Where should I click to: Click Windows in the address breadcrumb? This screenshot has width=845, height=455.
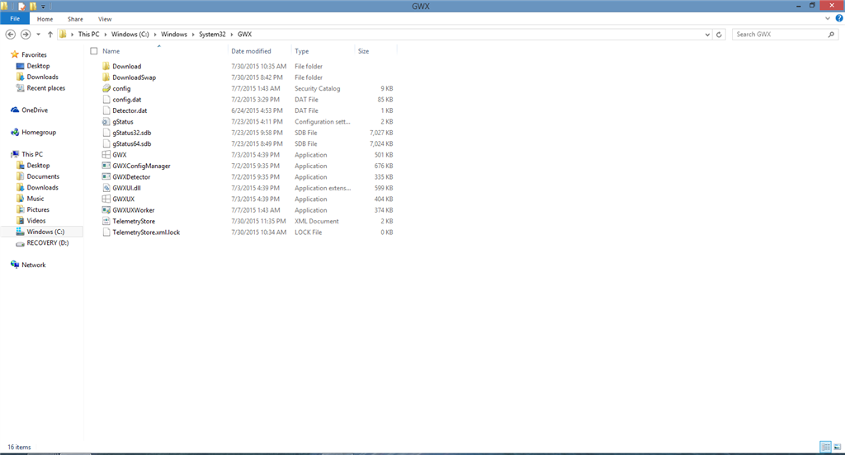coord(174,34)
